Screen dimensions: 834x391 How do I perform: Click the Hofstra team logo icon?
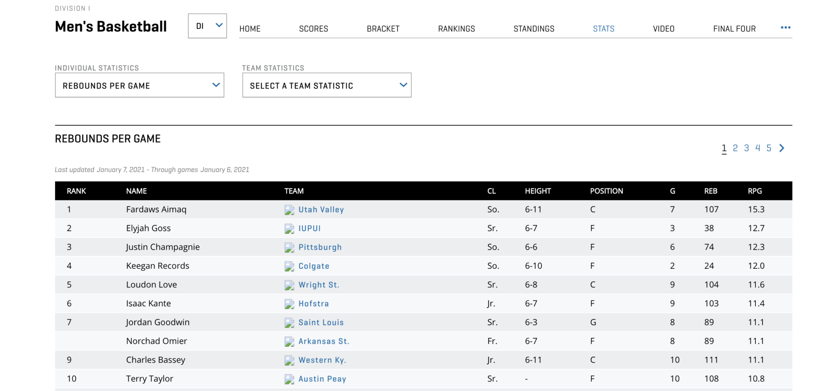pos(289,303)
